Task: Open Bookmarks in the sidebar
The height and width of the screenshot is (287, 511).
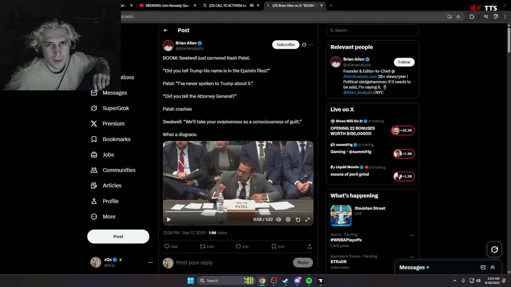Action: [x=111, y=139]
